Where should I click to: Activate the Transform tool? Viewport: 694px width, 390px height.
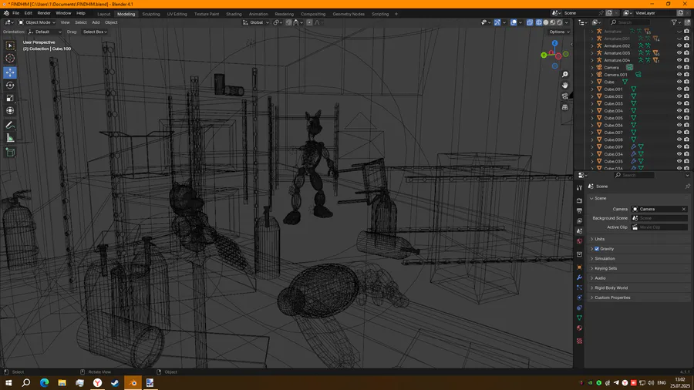click(10, 111)
